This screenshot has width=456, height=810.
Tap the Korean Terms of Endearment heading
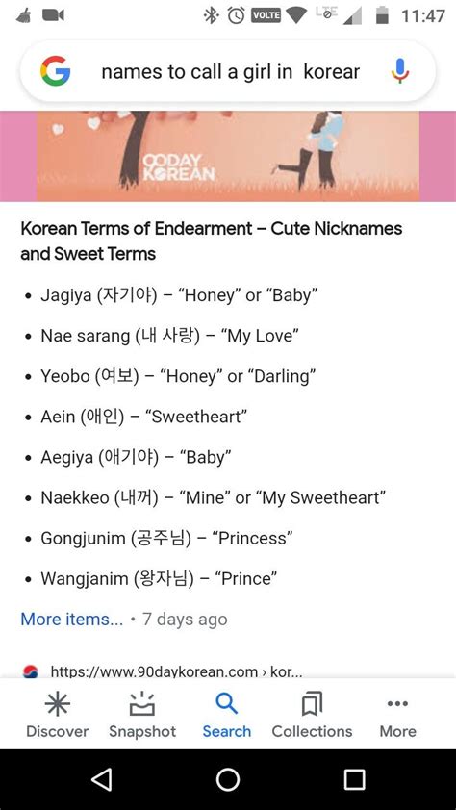(x=212, y=240)
